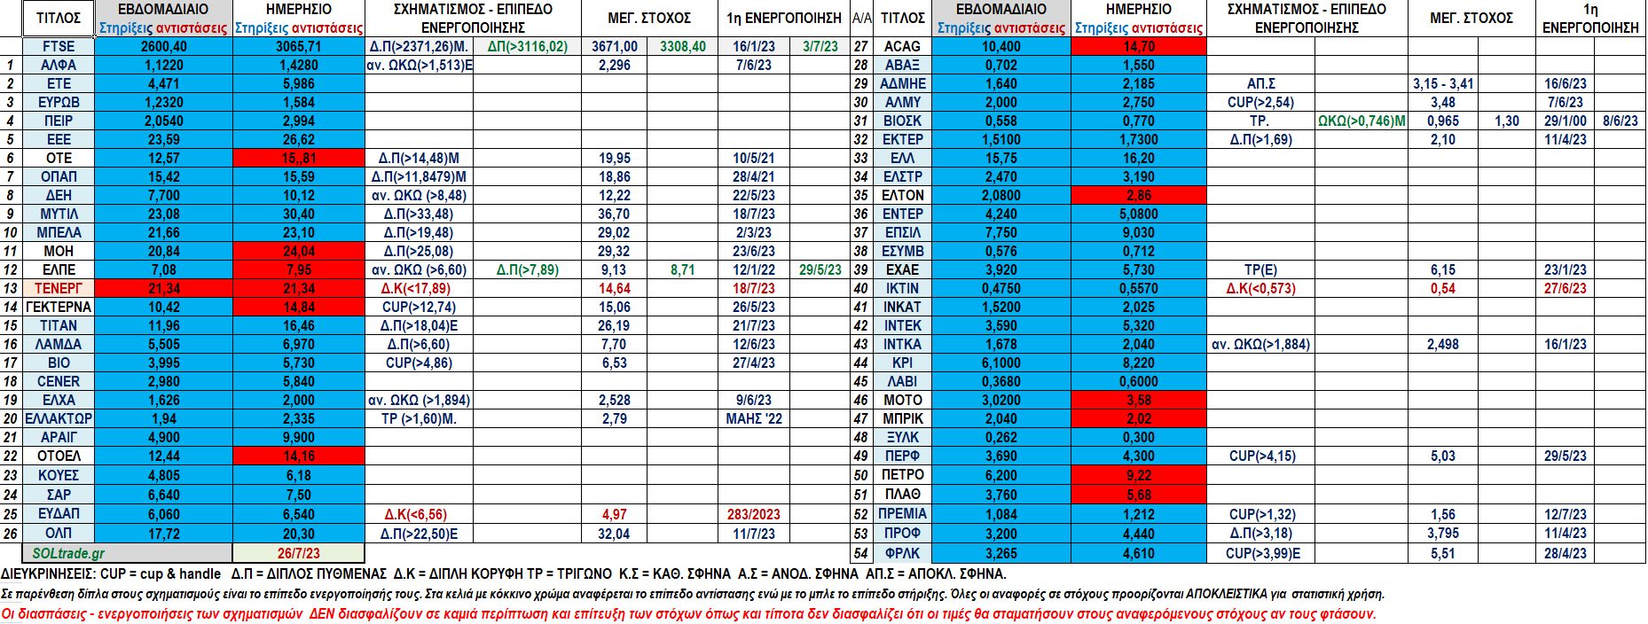This screenshot has height=624, width=1648.
Task: Click the ΠΕΙΡ stock cell
Action: pyautogui.click(x=59, y=121)
